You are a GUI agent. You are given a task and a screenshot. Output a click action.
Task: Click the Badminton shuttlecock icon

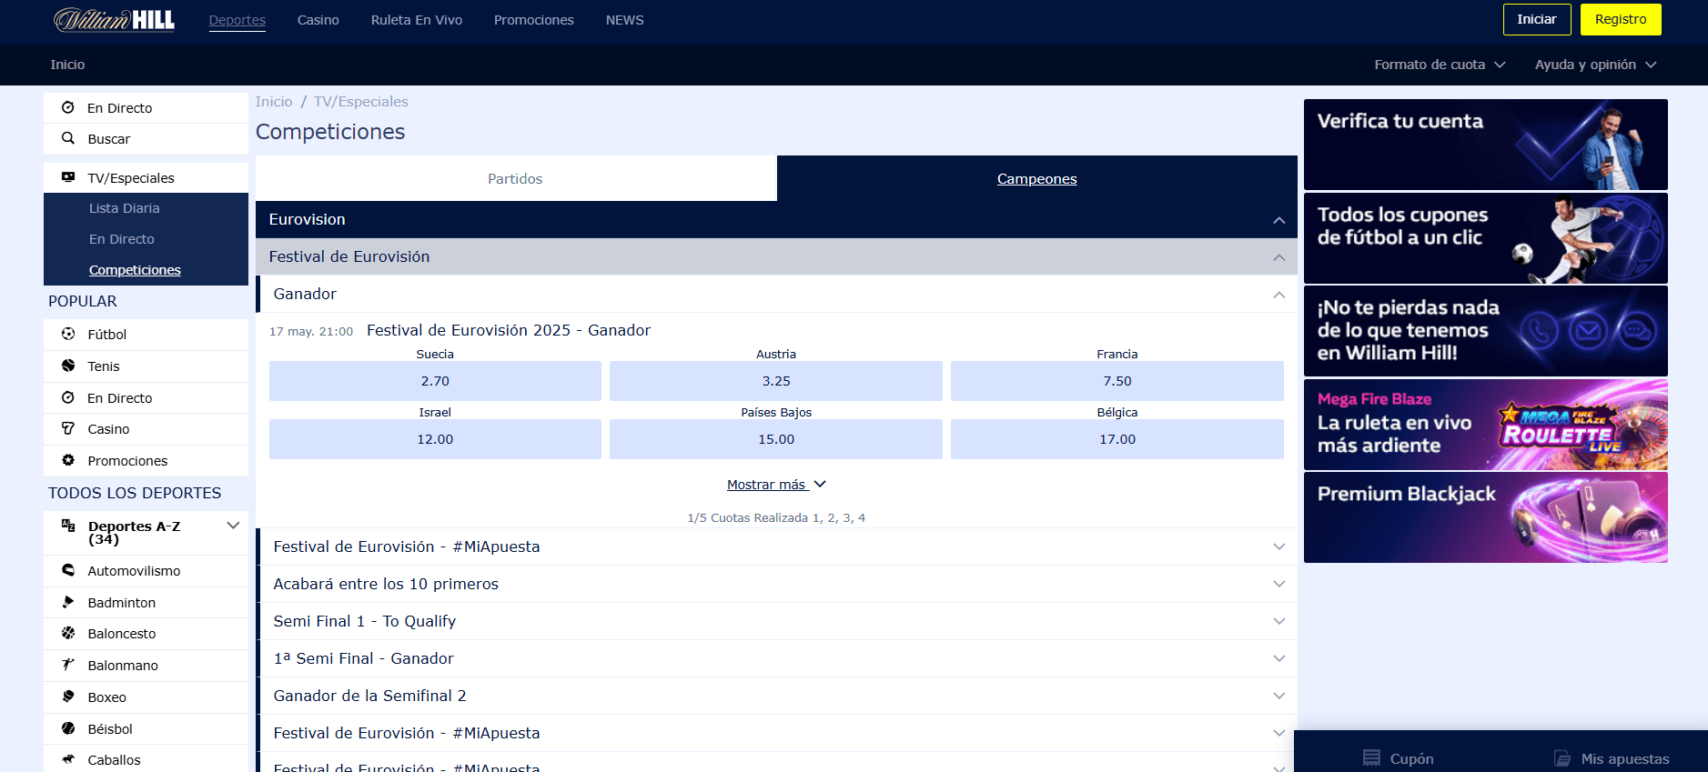pyautogui.click(x=68, y=602)
